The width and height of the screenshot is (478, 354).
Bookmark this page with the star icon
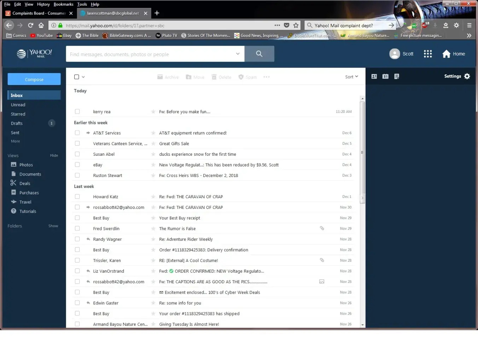296,25
